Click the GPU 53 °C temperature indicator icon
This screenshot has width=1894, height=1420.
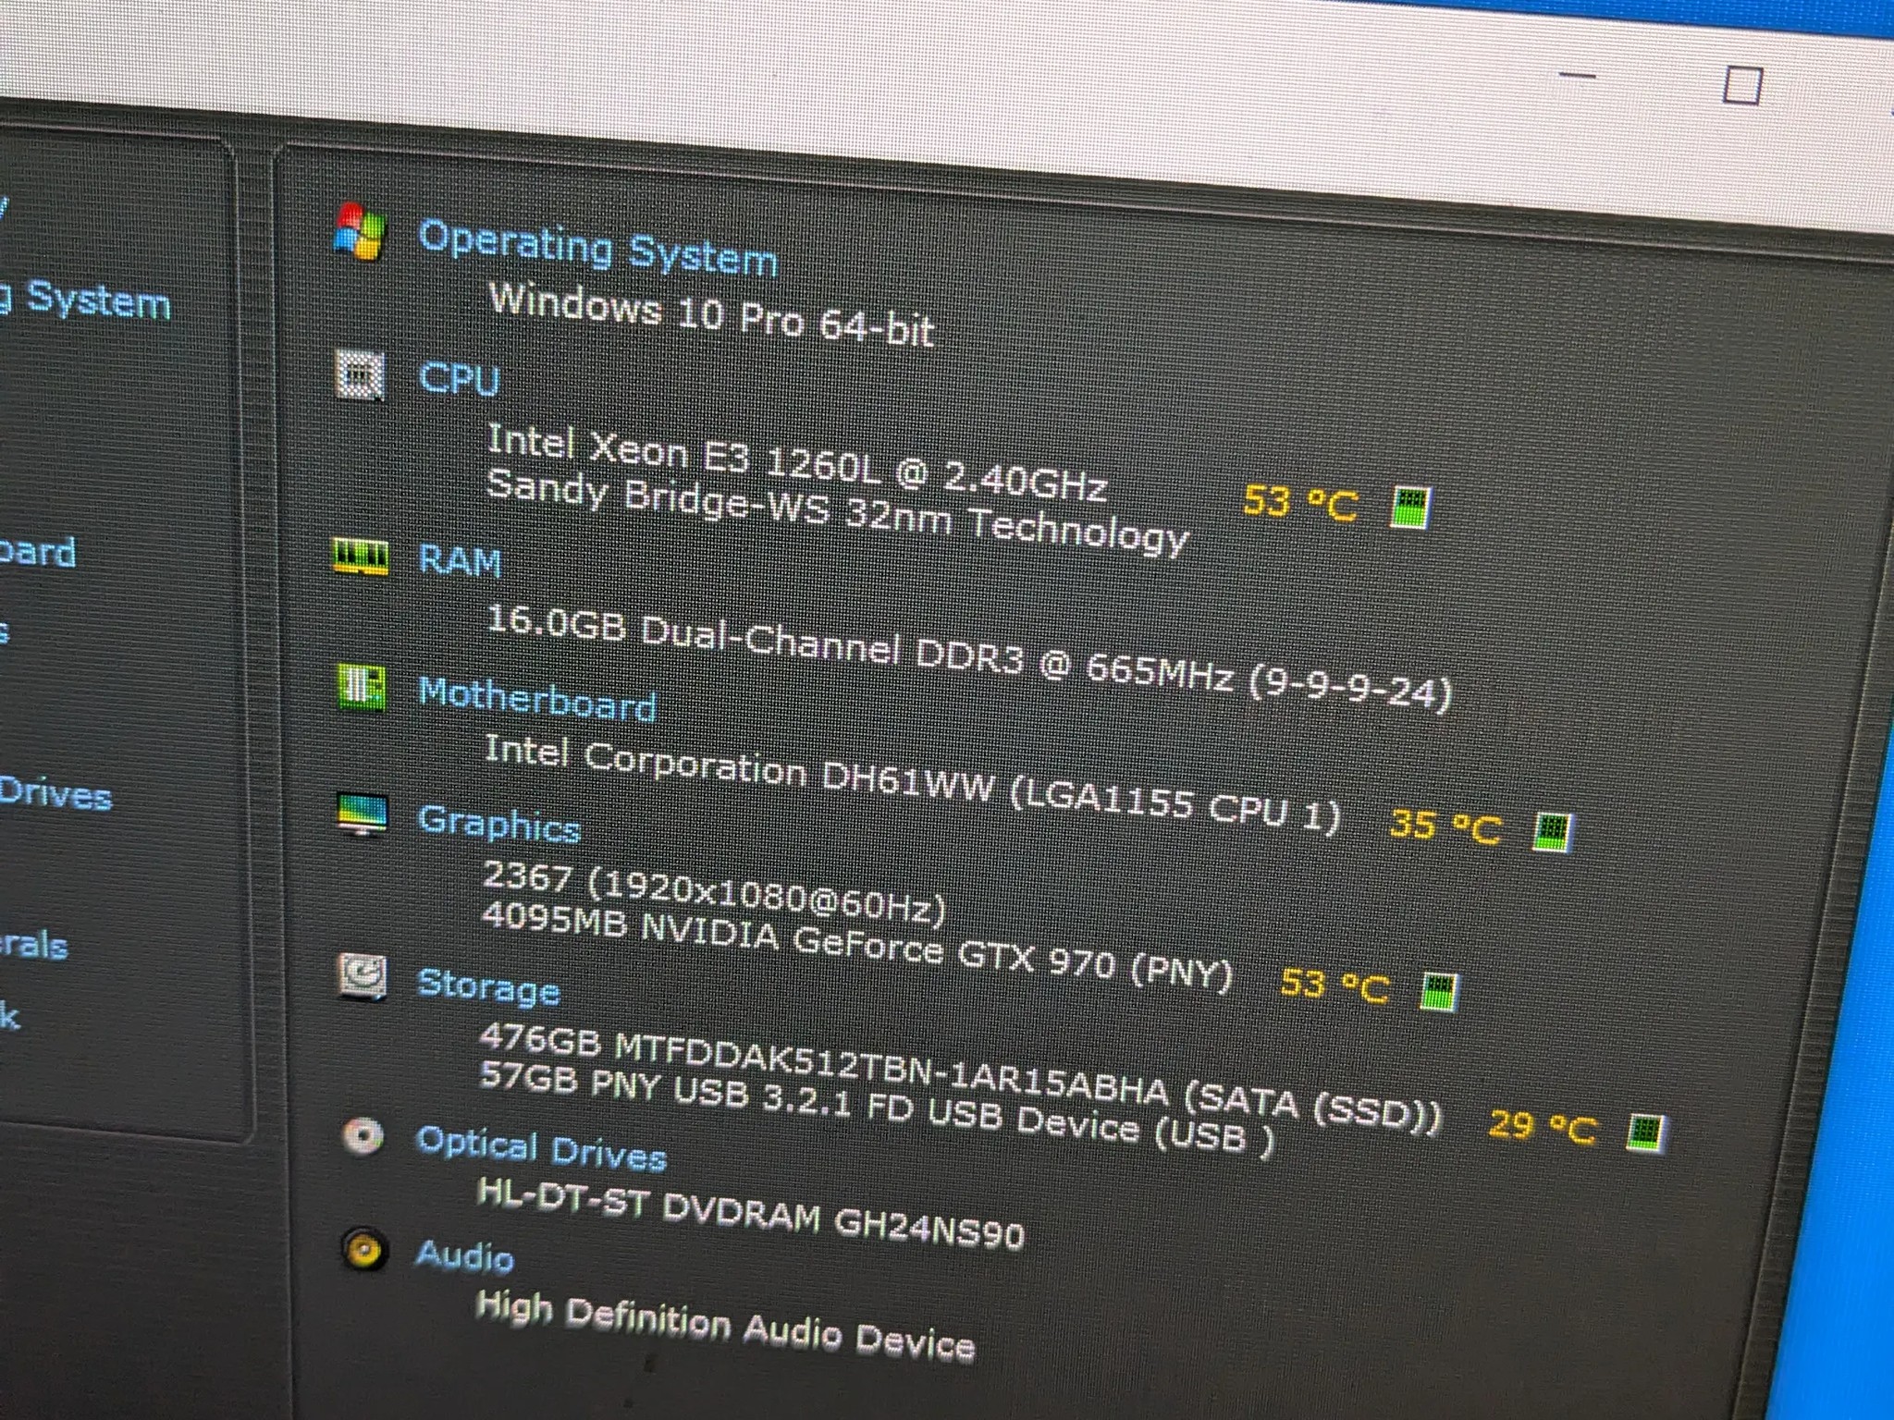tap(1438, 992)
